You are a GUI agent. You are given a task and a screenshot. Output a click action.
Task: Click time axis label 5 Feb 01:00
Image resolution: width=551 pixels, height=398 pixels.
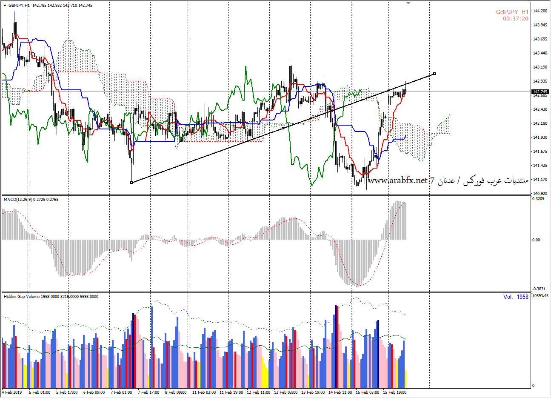pyautogui.click(x=40, y=392)
